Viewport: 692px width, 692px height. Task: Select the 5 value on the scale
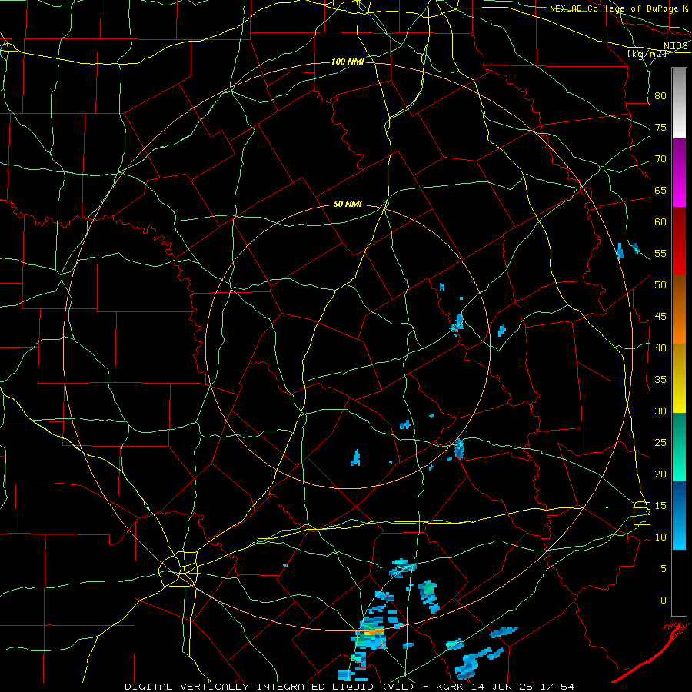point(663,569)
